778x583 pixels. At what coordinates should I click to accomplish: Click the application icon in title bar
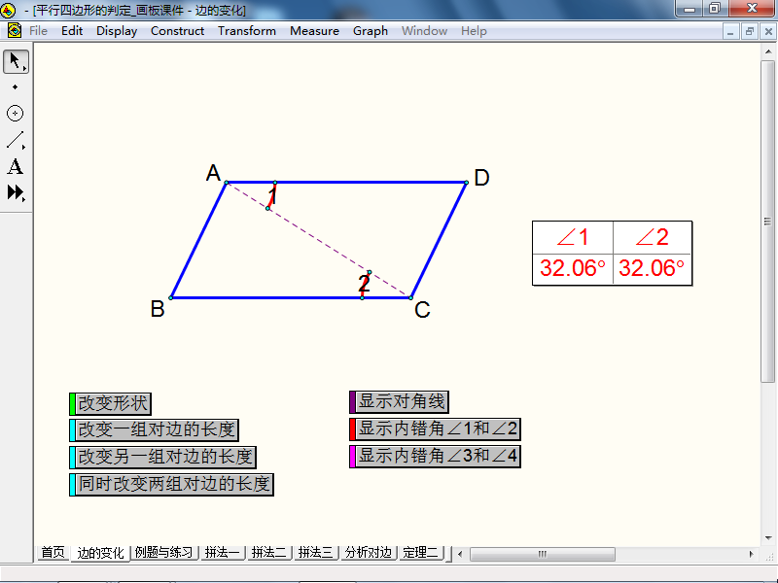(8, 10)
